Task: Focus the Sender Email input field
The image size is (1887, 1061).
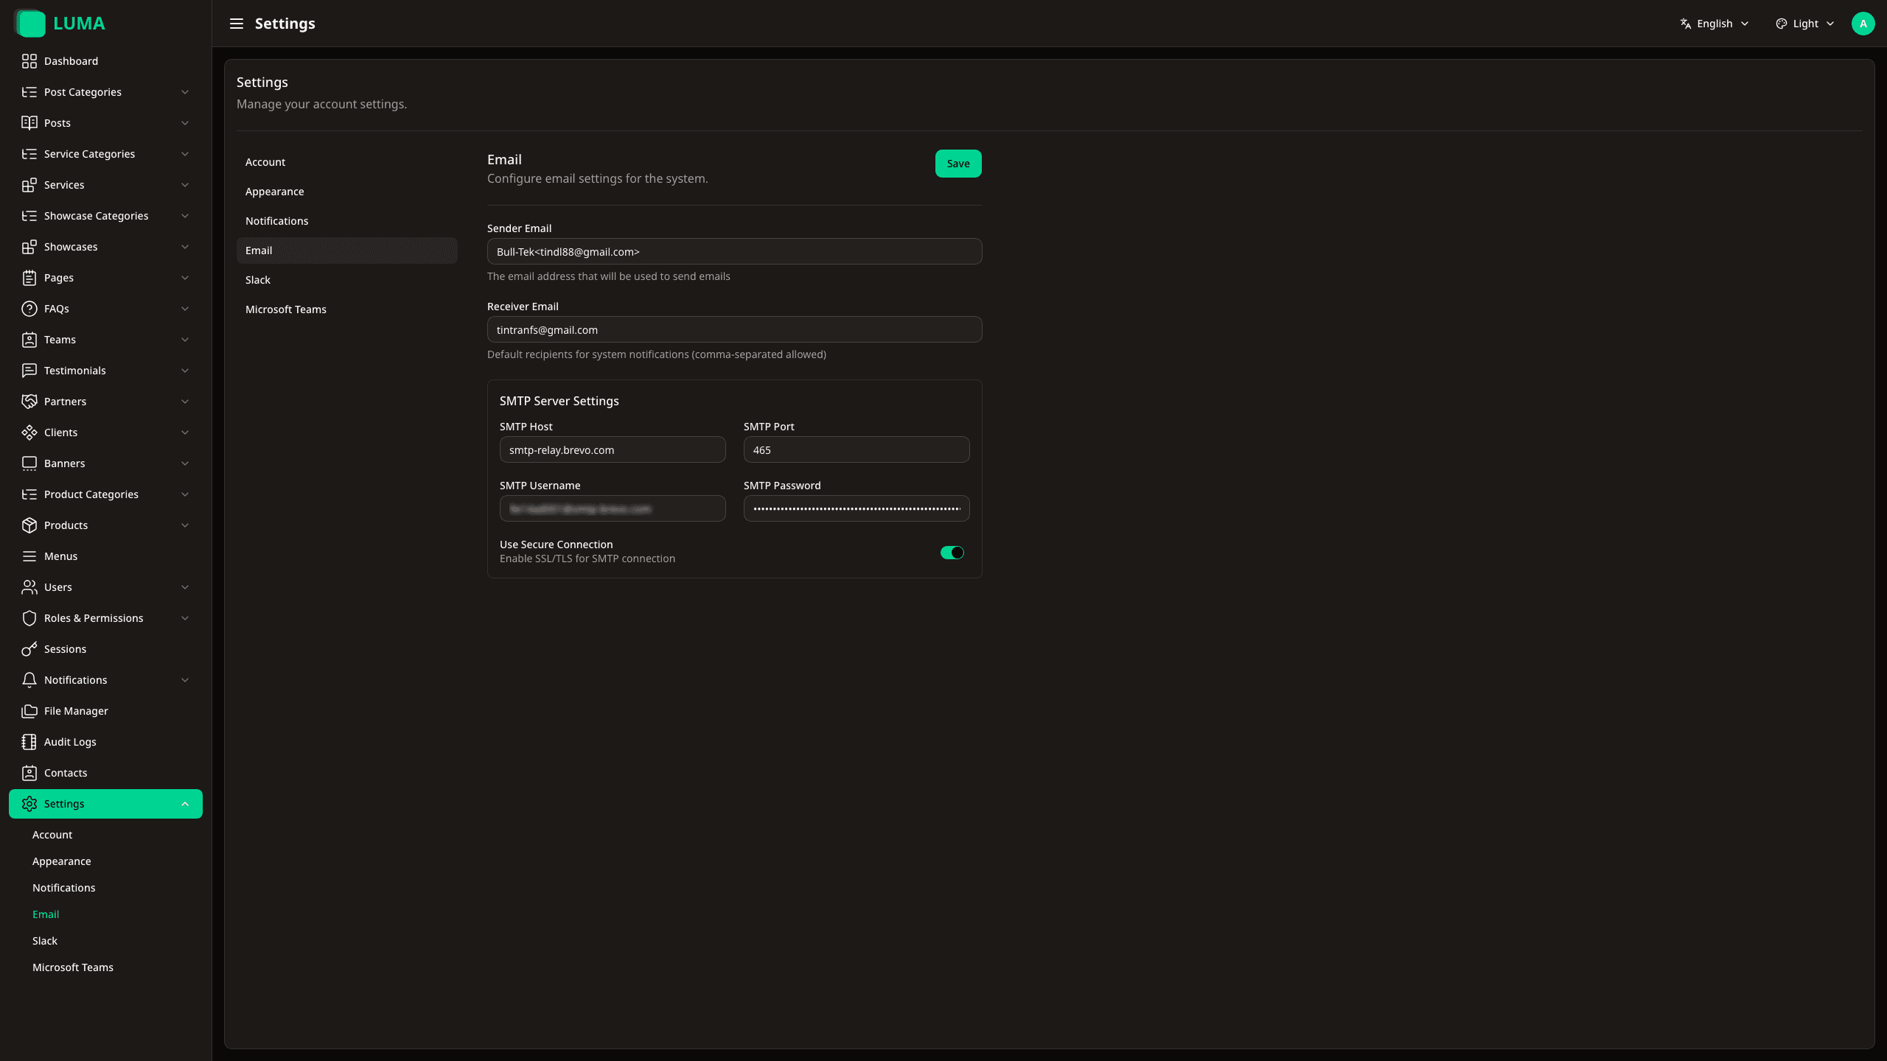Action: click(734, 251)
